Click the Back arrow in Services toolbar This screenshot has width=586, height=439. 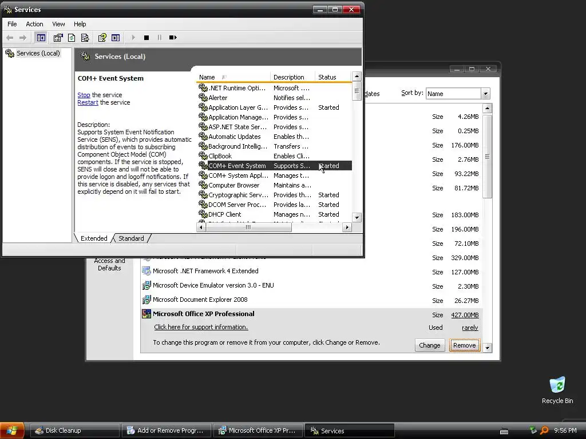point(10,38)
